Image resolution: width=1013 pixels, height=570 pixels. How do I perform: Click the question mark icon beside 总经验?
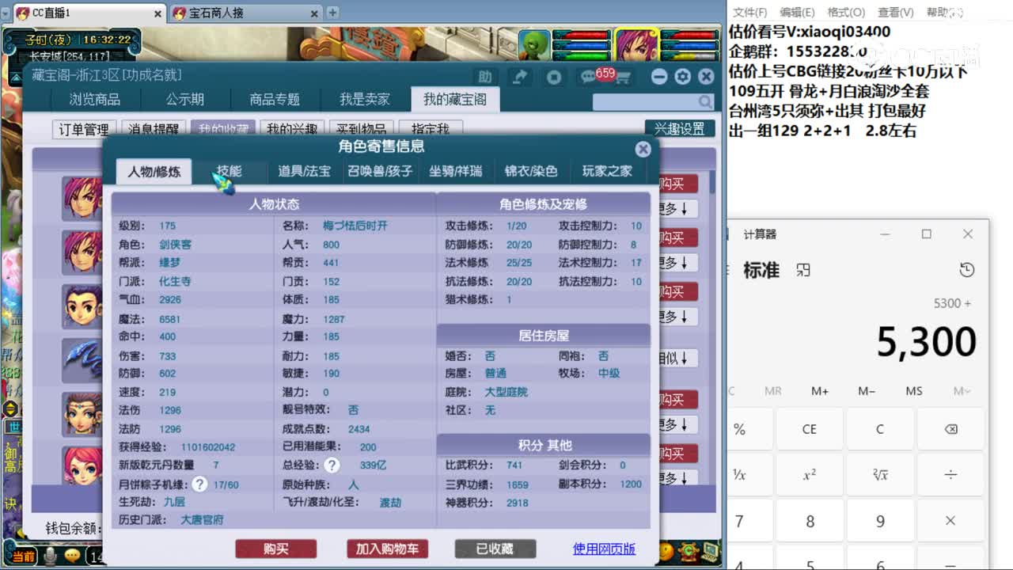(x=332, y=465)
